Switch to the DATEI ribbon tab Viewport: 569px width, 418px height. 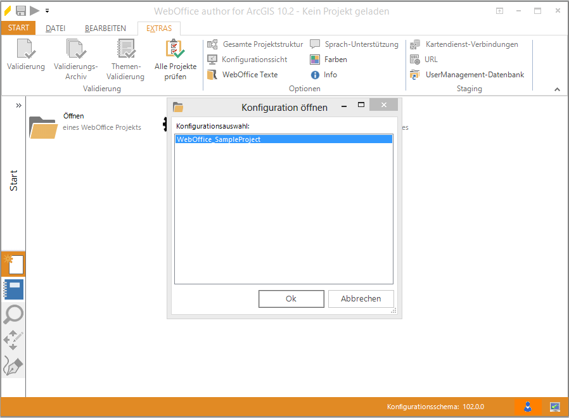click(55, 28)
